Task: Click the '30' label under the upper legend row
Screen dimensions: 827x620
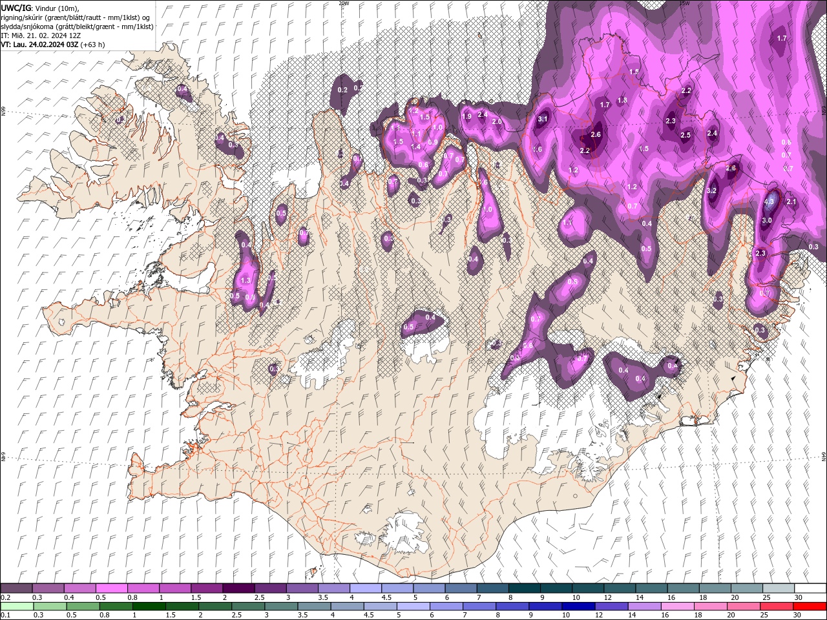Action: click(799, 597)
